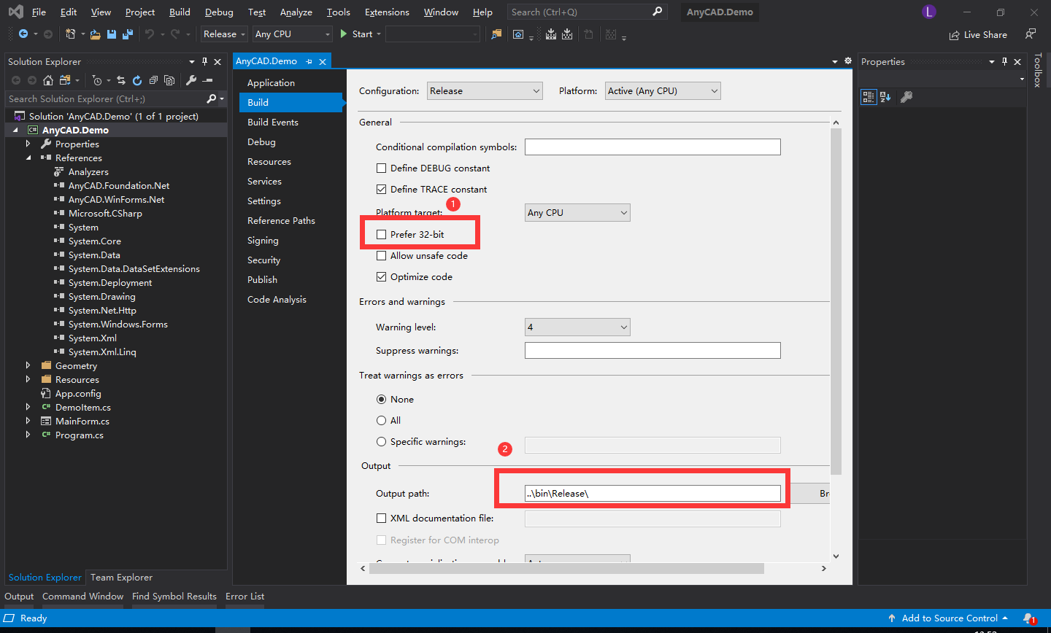1051x633 pixels.
Task: Click the Output path text field
Action: pyautogui.click(x=652, y=494)
